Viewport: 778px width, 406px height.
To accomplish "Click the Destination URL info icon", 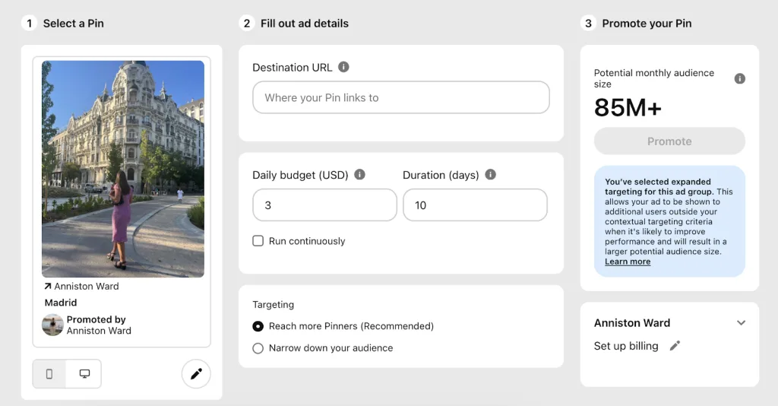I will tap(343, 67).
